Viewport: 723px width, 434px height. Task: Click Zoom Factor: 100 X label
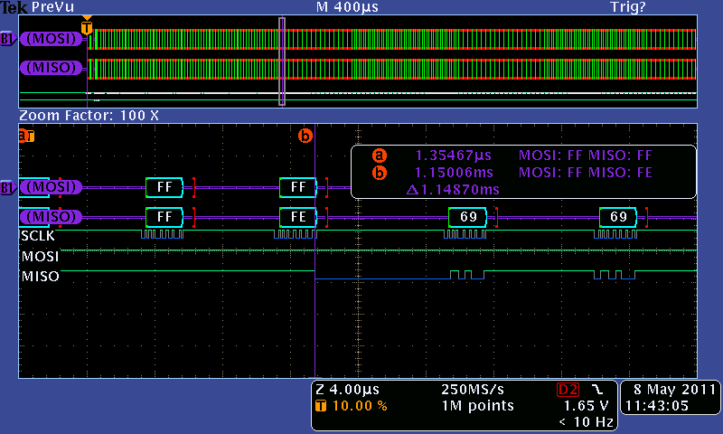(x=89, y=116)
